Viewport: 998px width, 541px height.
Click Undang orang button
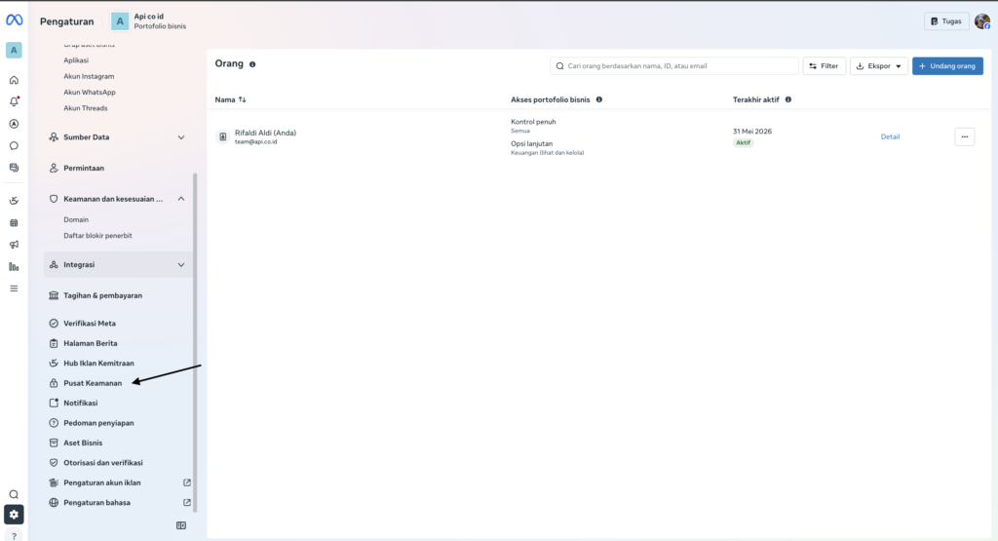click(947, 66)
